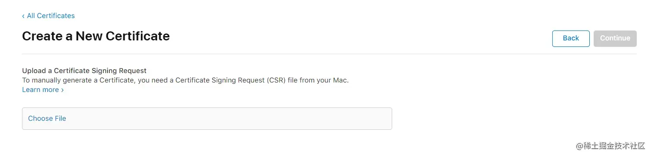Viewport: 651px width, 156px height.
Task: Click the words Certificate Signing Request (CSR)
Action: [231, 80]
